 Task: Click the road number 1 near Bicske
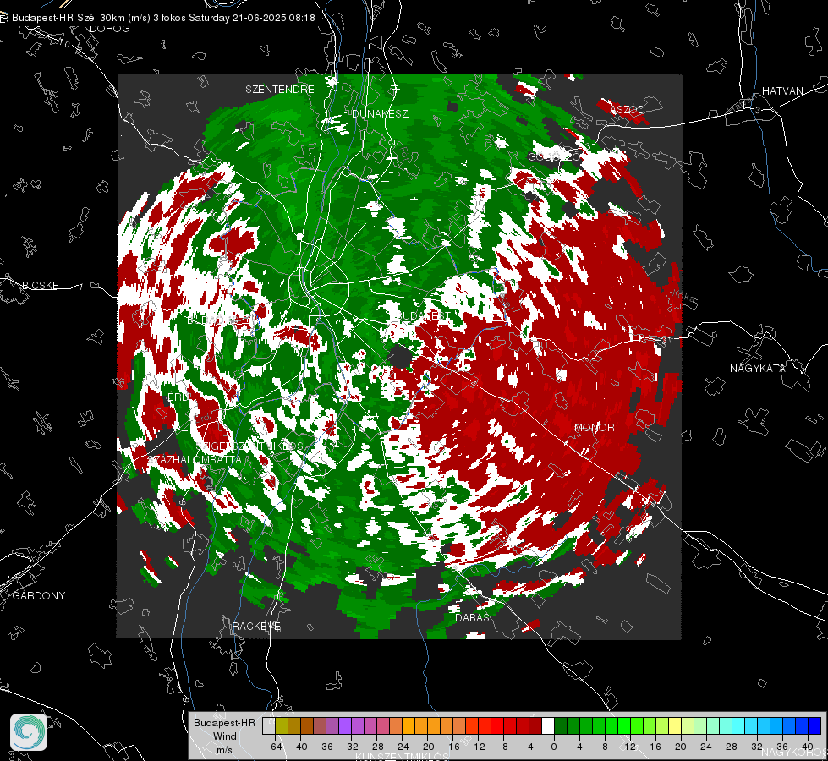click(x=81, y=287)
